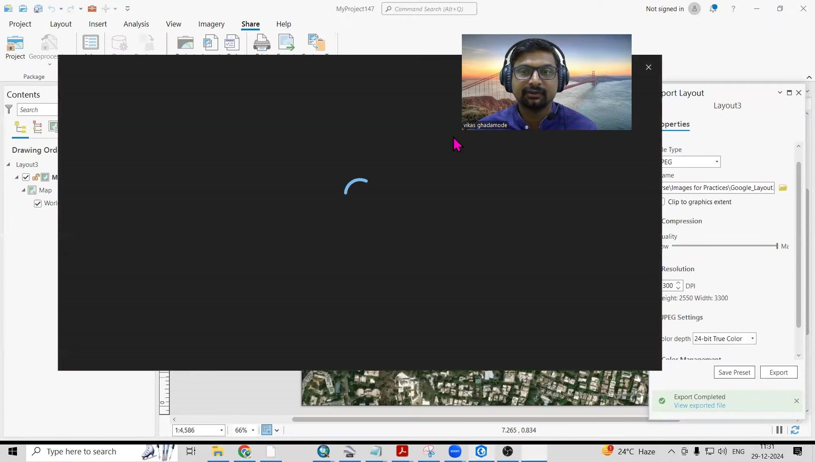Click the Project Template icon in Save As group
The width and height of the screenshot is (815, 462).
(x=185, y=43)
